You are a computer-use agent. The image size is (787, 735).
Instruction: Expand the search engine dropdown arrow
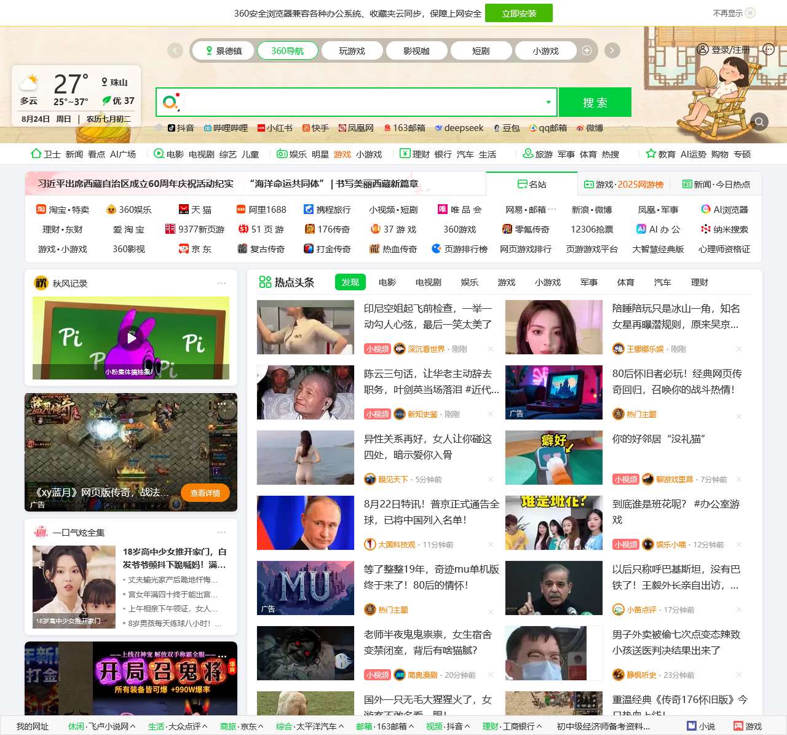pos(548,101)
